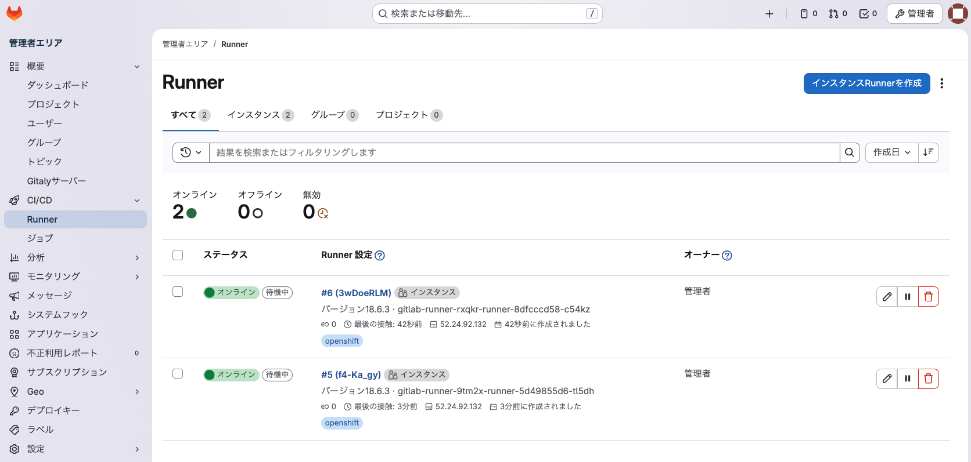This screenshot has height=462, width=971.
Task: Click the openshift tag on runner #6
Action: [342, 341]
